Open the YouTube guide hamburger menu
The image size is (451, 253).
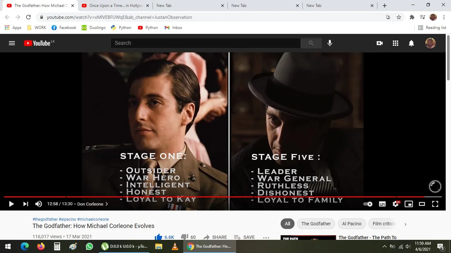[x=12, y=43]
